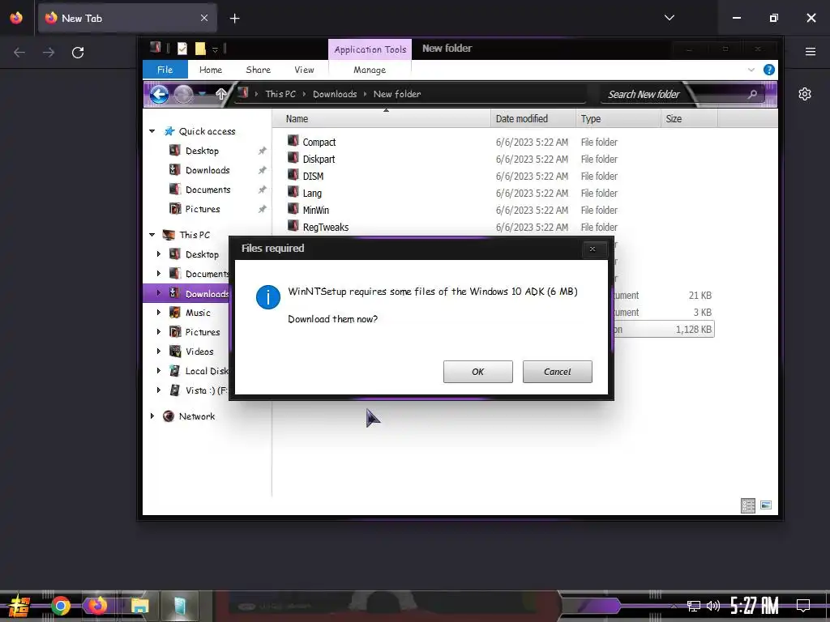This screenshot has width=830, height=622.
Task: Expand the Videos tree node
Action: tap(159, 351)
